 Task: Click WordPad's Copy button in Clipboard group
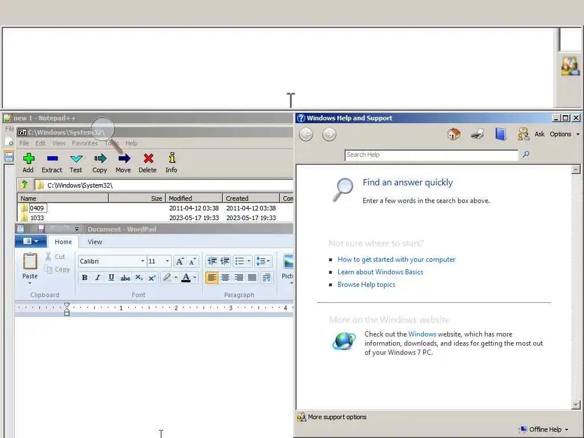(56, 269)
